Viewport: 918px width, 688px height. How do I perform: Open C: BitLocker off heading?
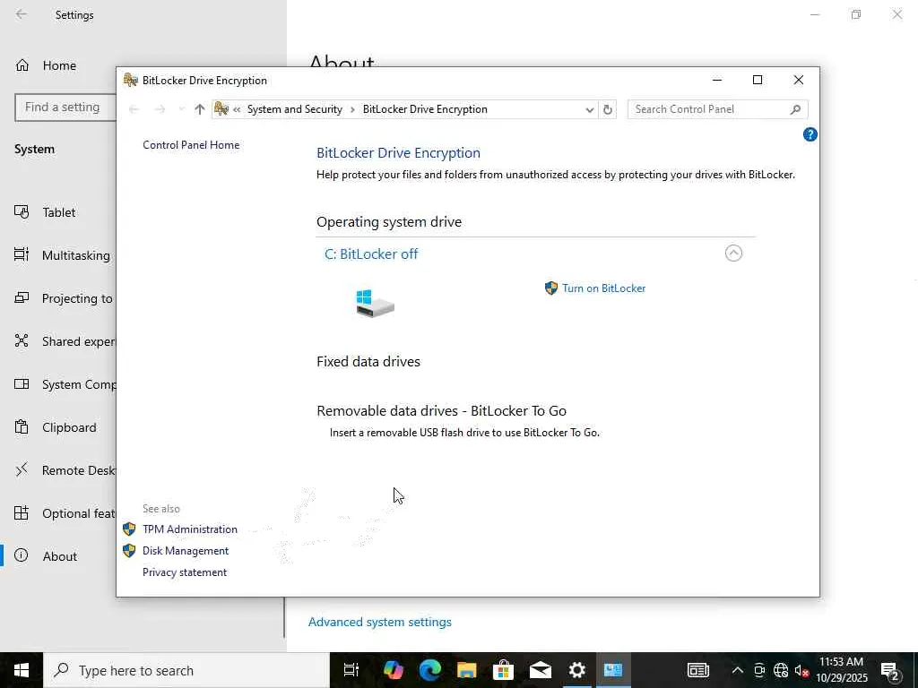pyautogui.click(x=371, y=254)
